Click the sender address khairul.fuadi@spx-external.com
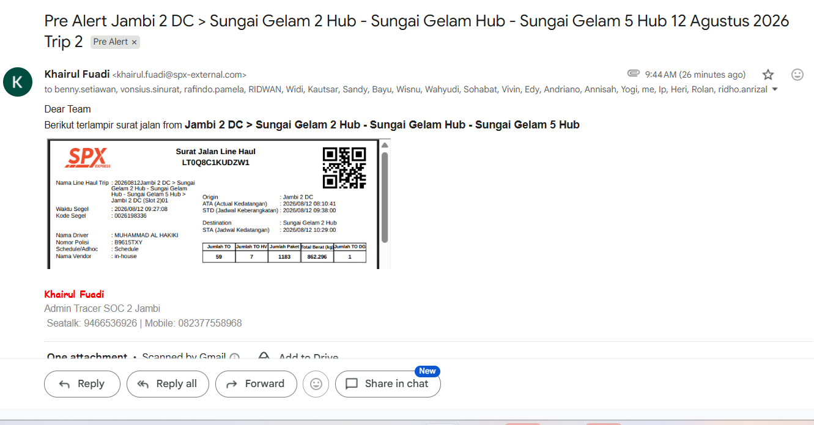Viewport: 814px width, 425px height. click(x=179, y=75)
